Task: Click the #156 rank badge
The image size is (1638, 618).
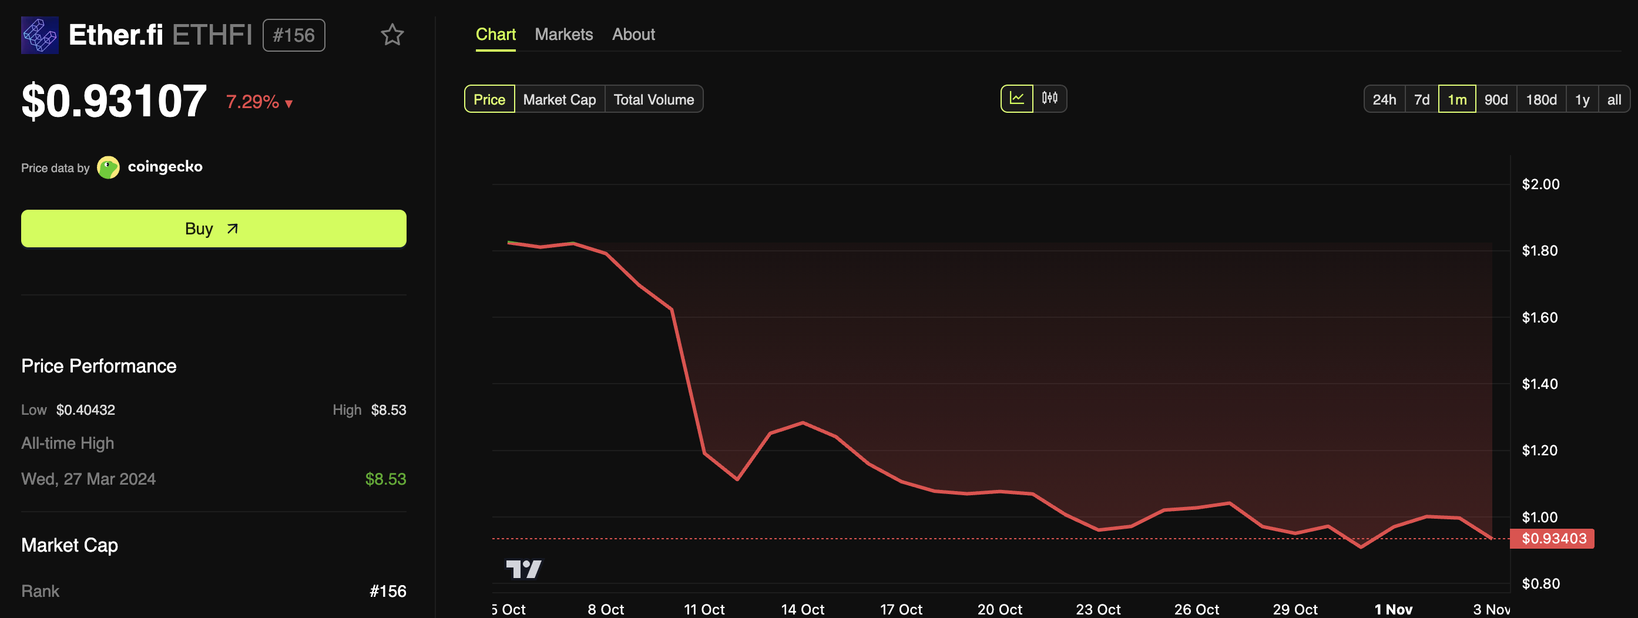Action: point(294,35)
